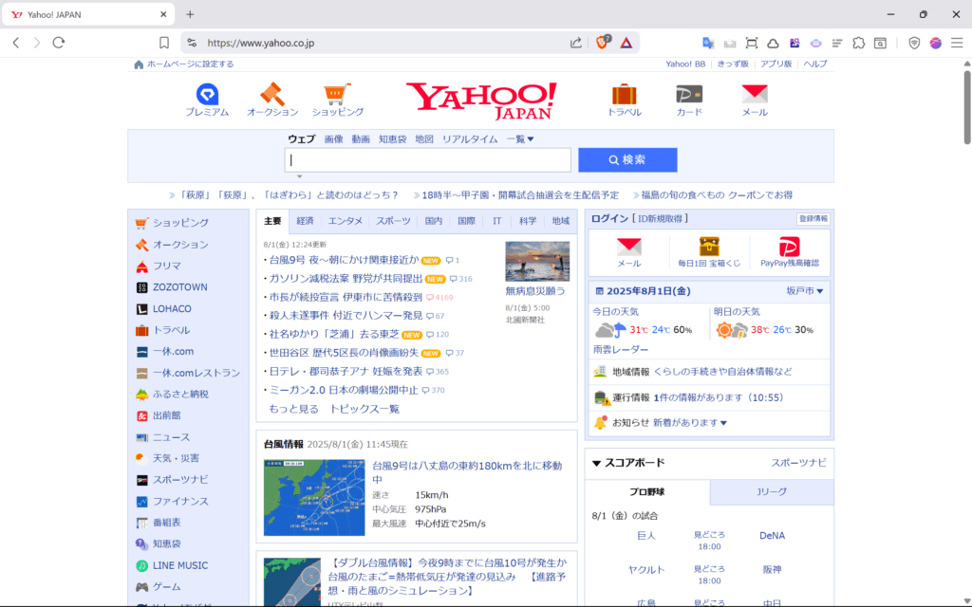Open the 雨雲レーダー link
972x607 pixels.
point(621,349)
